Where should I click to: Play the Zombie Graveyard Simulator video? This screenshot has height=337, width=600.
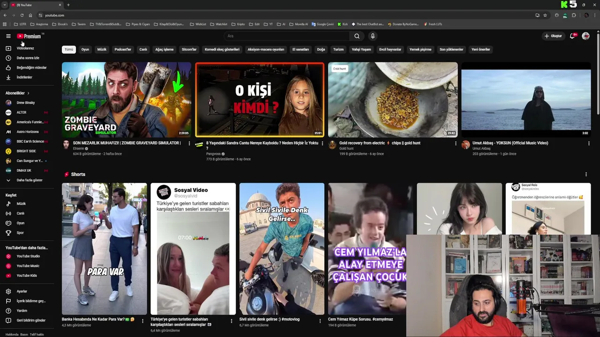click(x=127, y=100)
